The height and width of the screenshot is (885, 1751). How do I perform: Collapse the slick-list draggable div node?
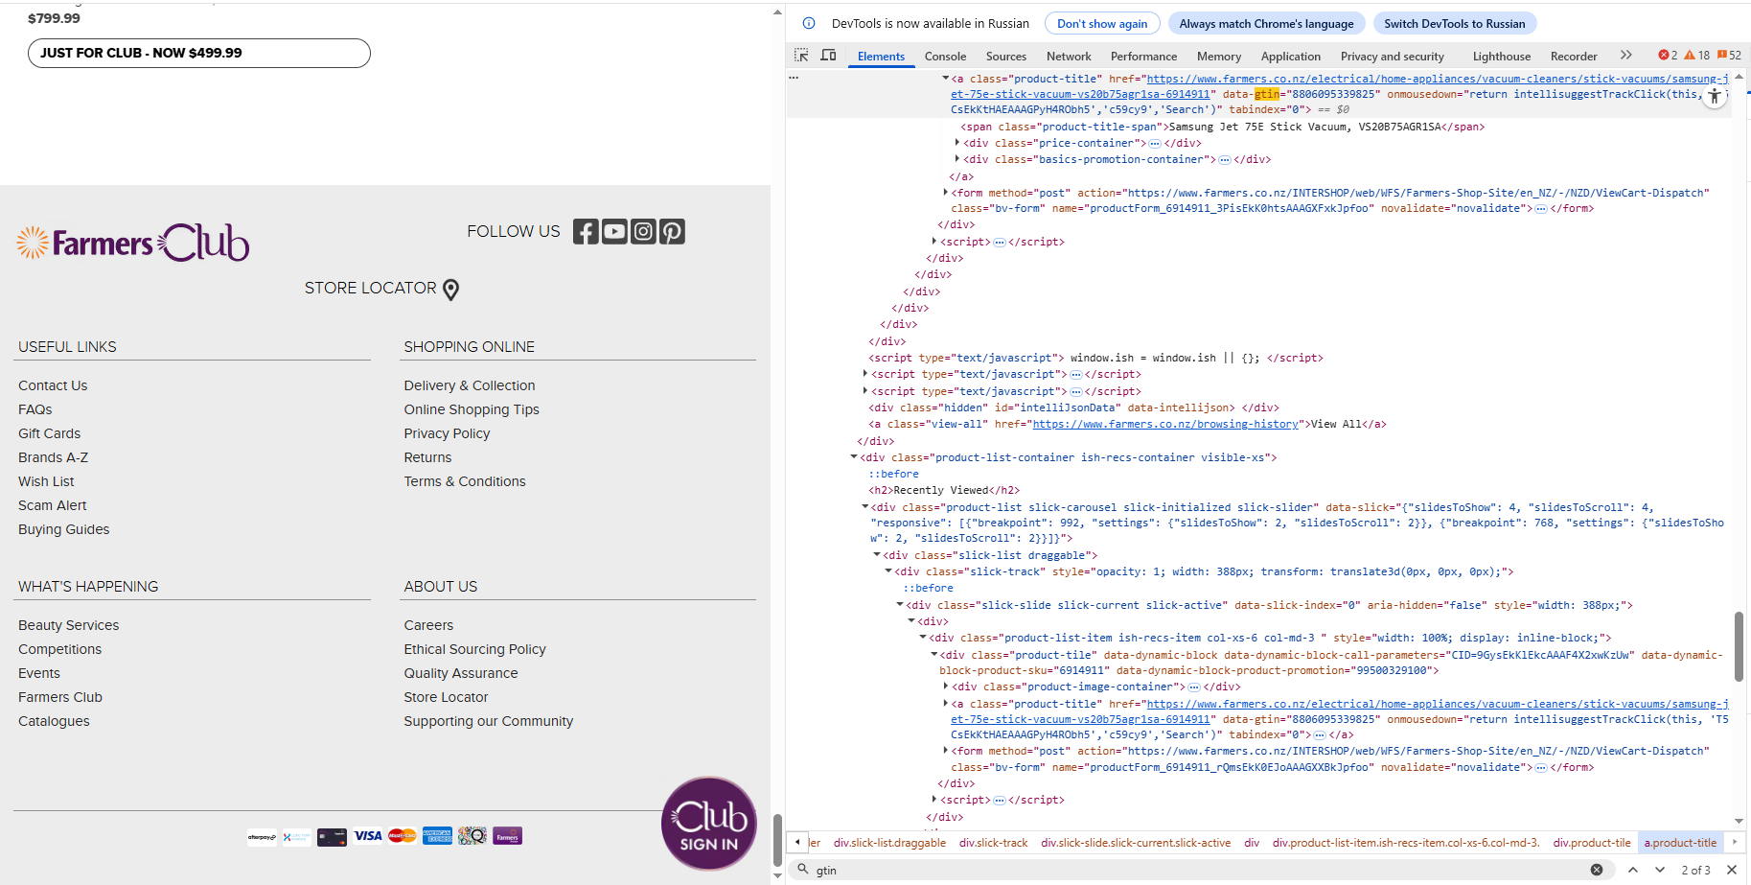click(877, 555)
